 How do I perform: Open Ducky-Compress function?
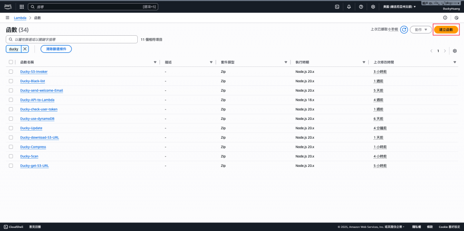click(x=33, y=147)
